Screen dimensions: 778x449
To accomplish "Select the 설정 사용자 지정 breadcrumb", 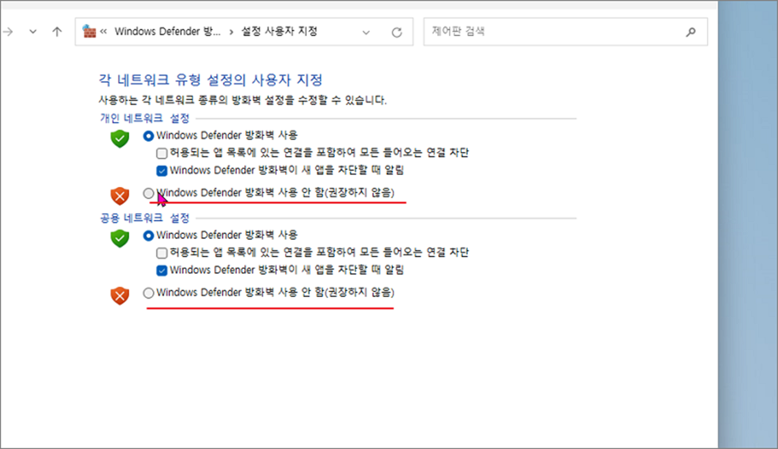I will point(279,32).
